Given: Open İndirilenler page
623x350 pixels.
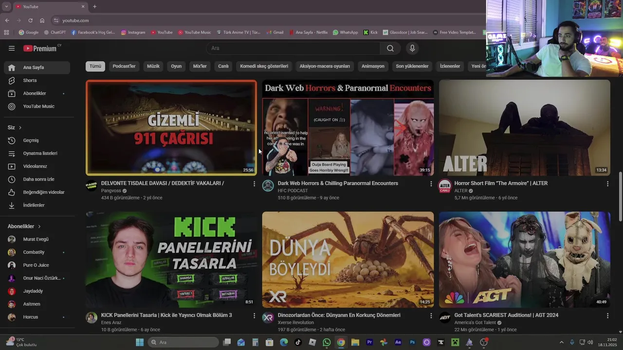Looking at the screenshot, I should (37, 205).
